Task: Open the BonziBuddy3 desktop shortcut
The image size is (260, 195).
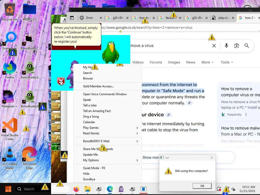Action: [x=29, y=70]
